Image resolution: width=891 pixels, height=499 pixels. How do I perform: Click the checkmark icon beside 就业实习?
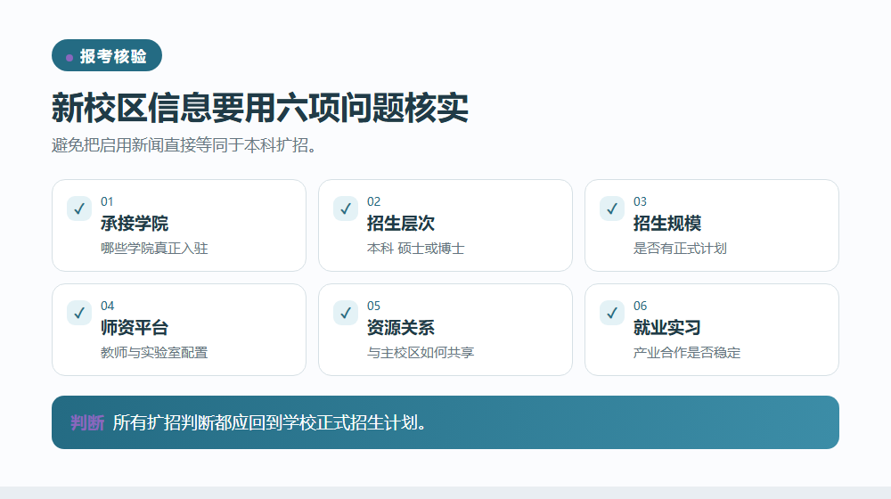point(612,313)
